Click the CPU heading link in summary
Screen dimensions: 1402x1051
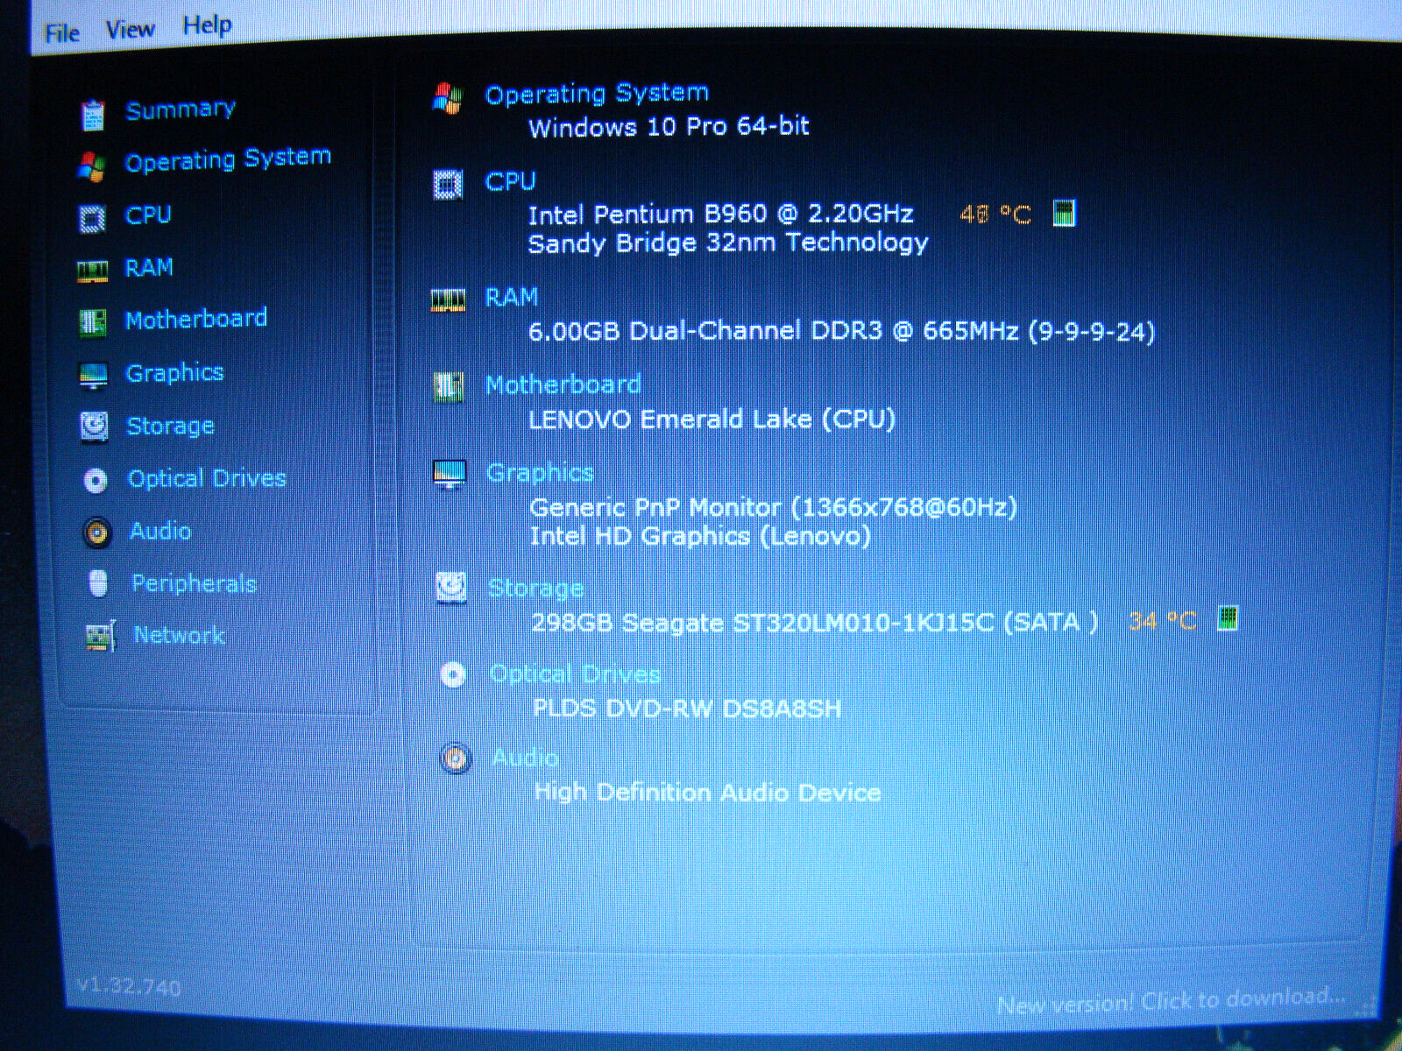click(510, 181)
